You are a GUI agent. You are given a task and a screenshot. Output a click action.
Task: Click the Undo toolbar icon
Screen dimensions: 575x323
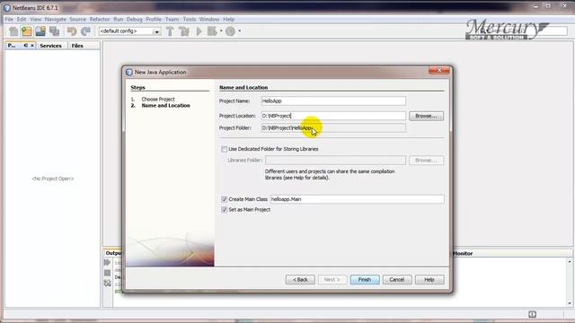[x=72, y=31]
